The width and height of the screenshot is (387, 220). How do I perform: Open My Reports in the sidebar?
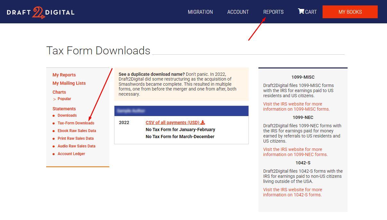(x=64, y=75)
